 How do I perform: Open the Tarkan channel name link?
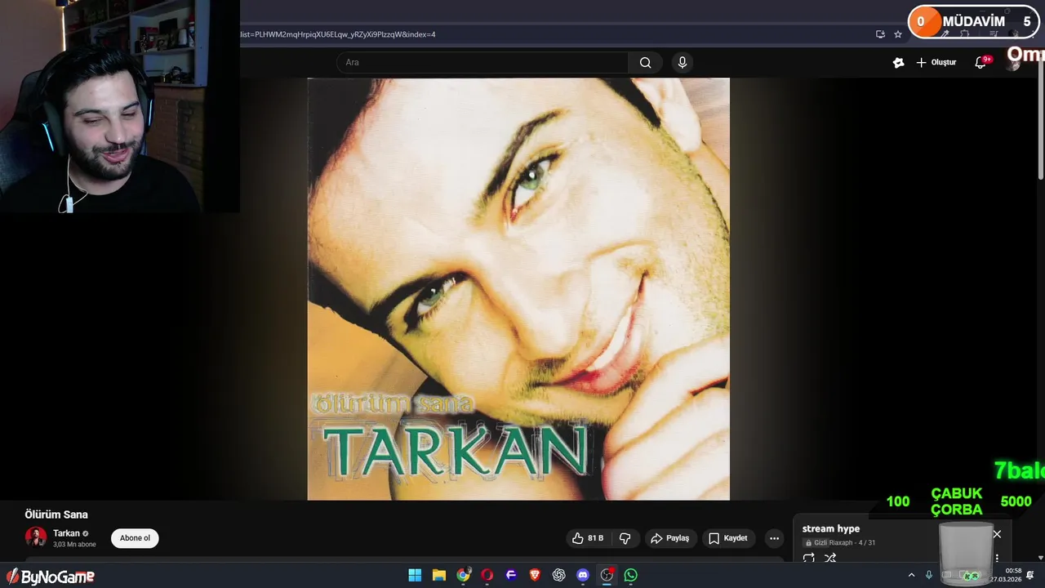click(66, 533)
